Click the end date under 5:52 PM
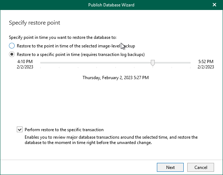The height and width of the screenshot is (175, 223). (205, 67)
